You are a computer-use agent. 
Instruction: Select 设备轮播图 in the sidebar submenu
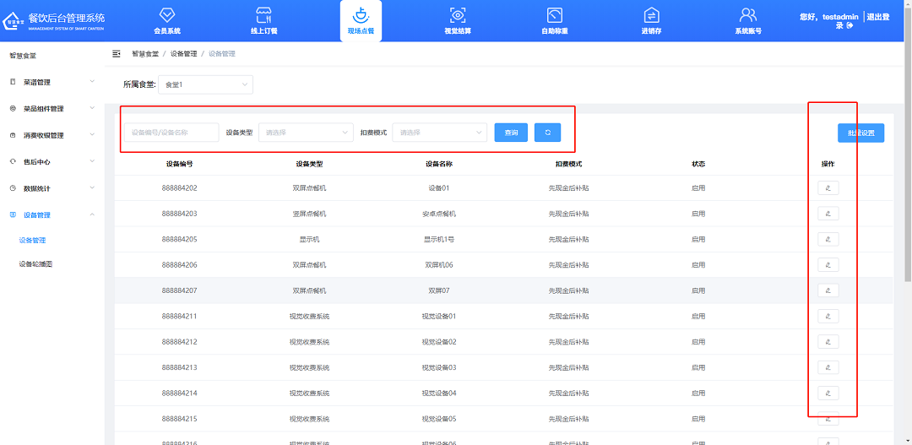click(x=36, y=264)
